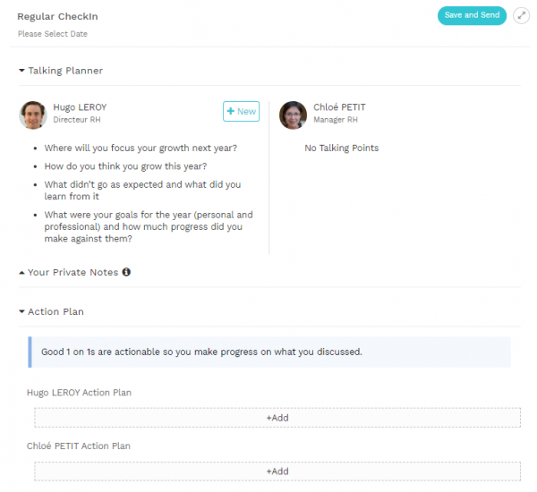
Task: Click Hugo LEROY's profile photo
Action: tap(32, 115)
